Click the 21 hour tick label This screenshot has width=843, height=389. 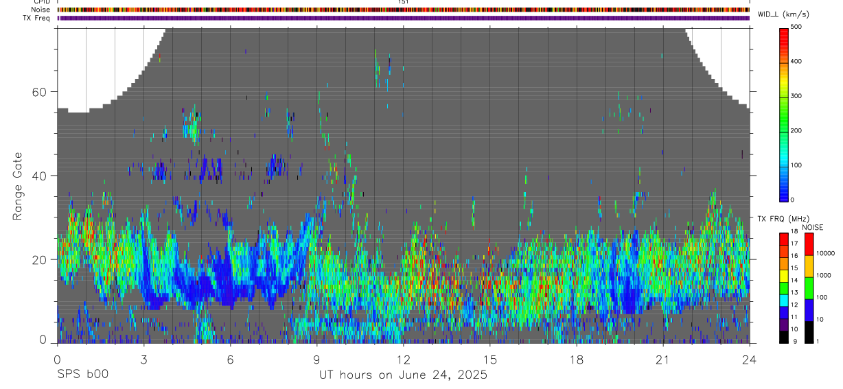(x=662, y=359)
